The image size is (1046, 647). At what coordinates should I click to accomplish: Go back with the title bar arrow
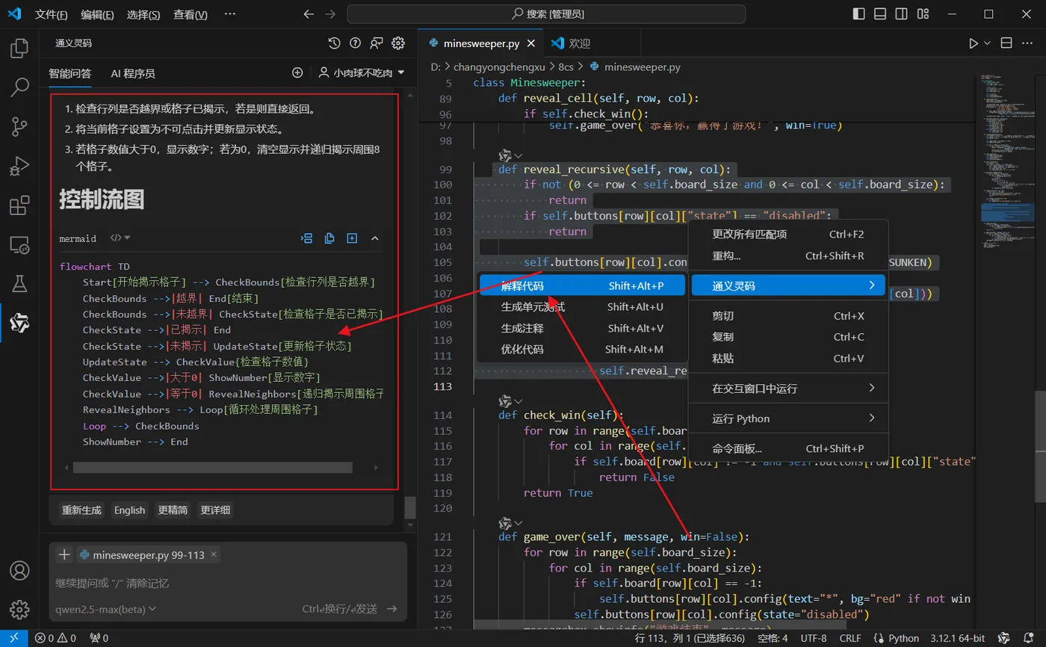(x=310, y=14)
